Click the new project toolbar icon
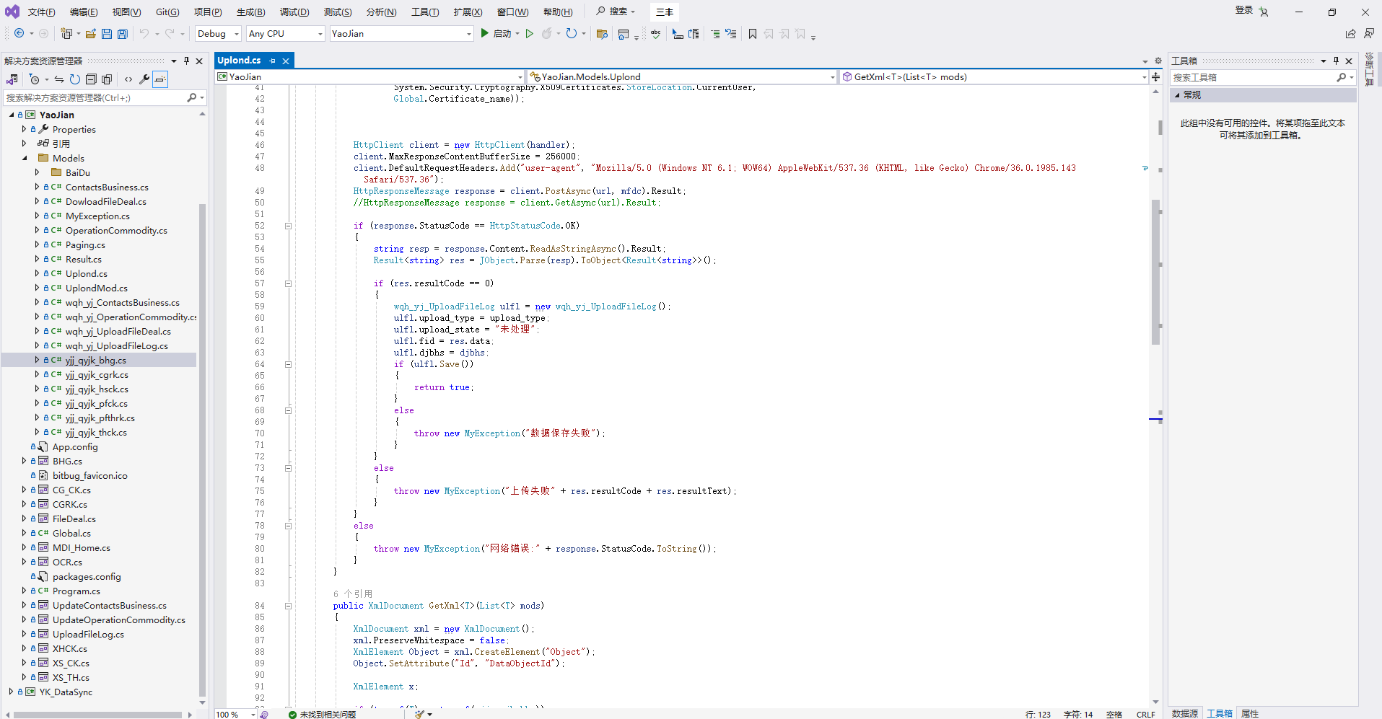Screen dimensions: 1382x719 click(66, 33)
